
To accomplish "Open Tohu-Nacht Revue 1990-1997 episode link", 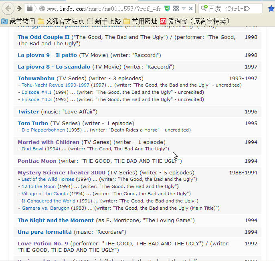I will tap(55, 85).
